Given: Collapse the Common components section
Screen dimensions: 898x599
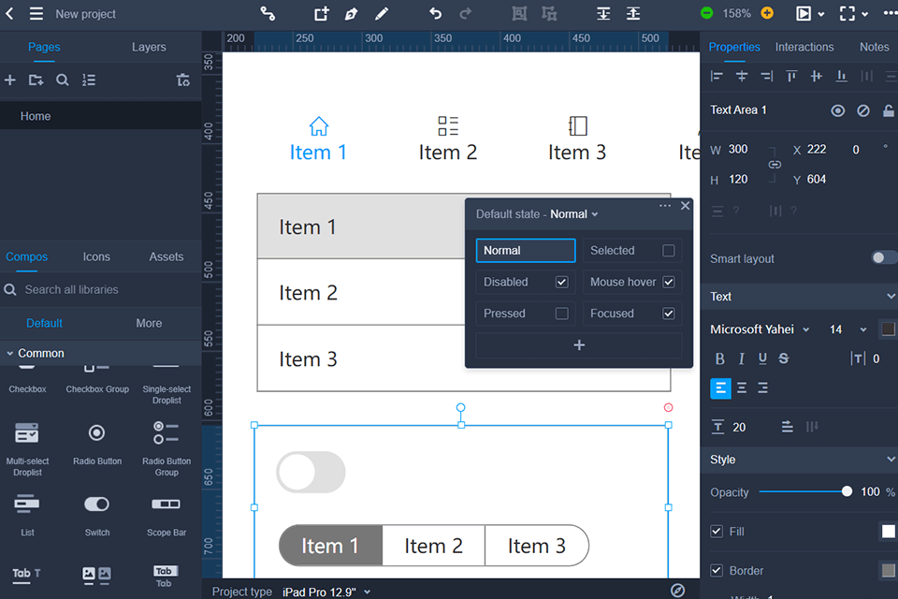Looking at the screenshot, I should click(x=9, y=353).
